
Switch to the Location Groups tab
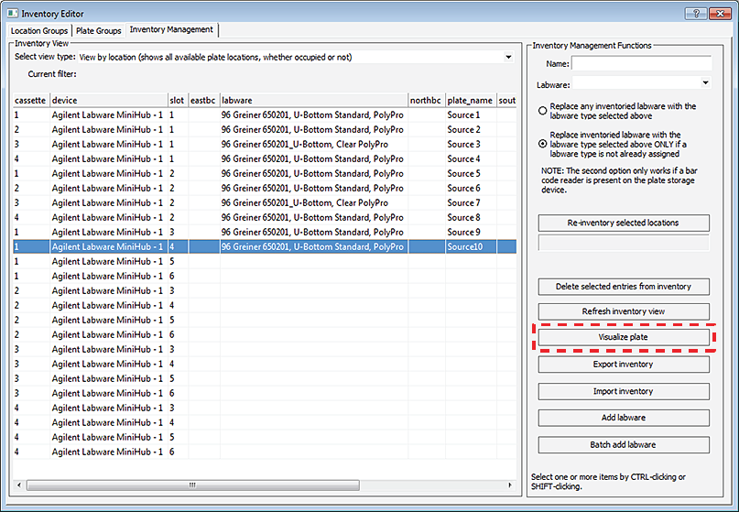(x=39, y=30)
